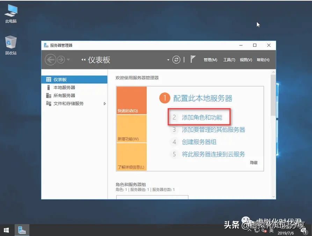The image size is (312, 236).
Task: Open the breadcrumb dropdown next to 仪表板
Action: pyautogui.click(x=168, y=59)
